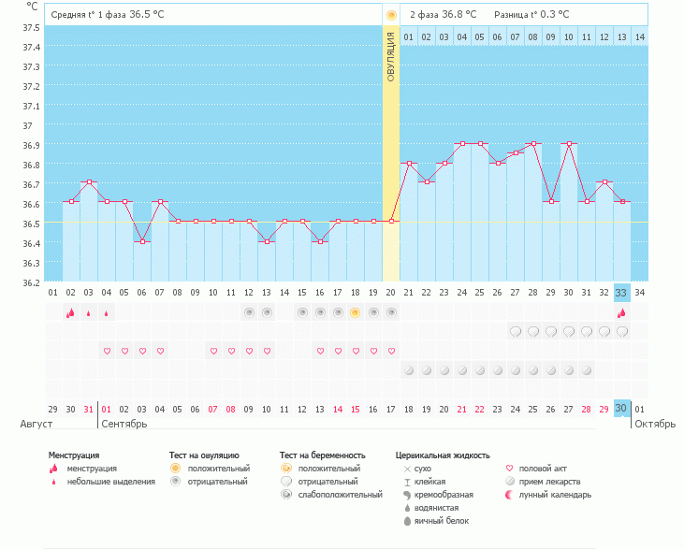
Task: Click the 36.9 temperature point on day 24
Action: [462, 143]
